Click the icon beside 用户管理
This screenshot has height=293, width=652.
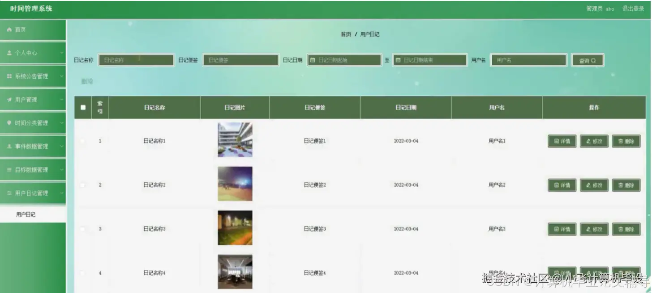coord(9,100)
